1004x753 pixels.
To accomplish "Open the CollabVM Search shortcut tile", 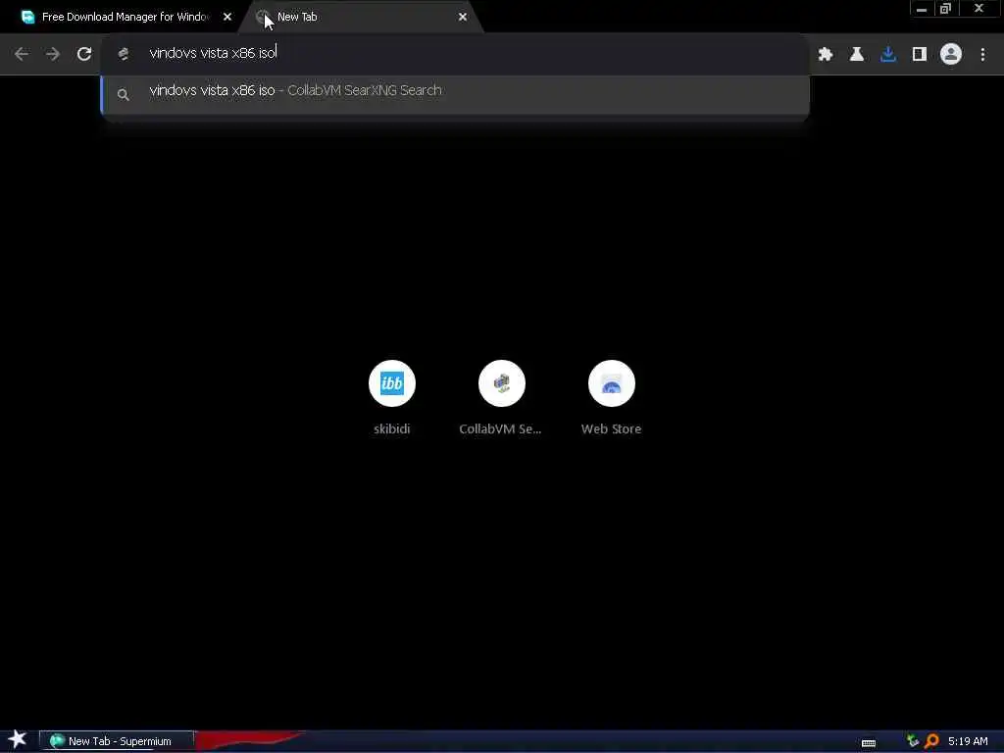I will pos(501,398).
